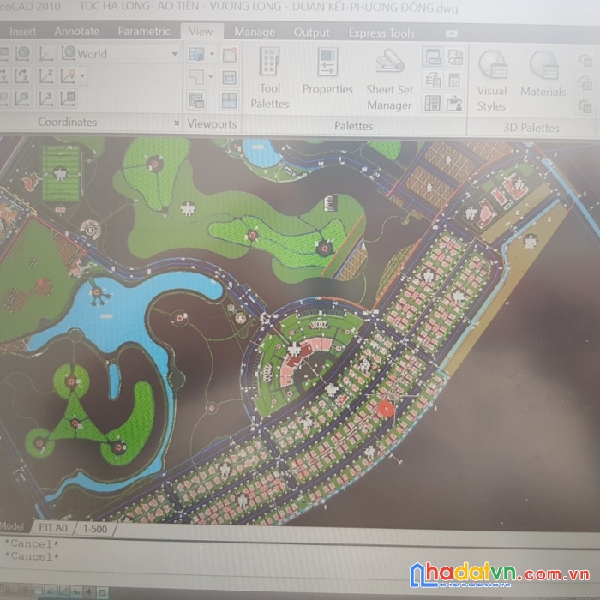Rotate UCS around Z axis icon
Screen dimensions: 600x600
22,75
